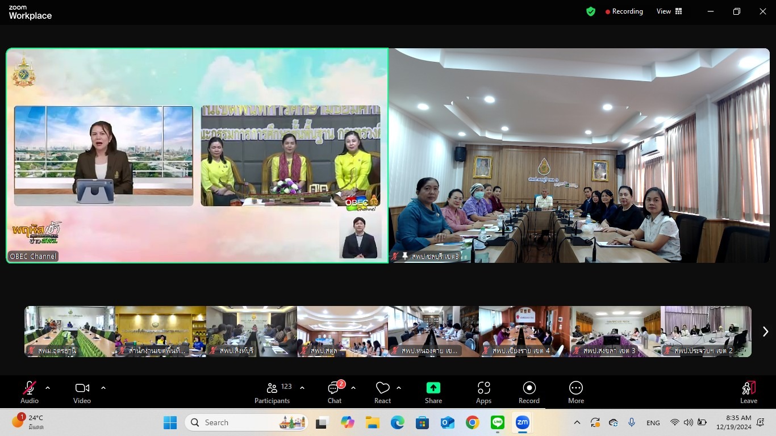Toggle the Record button in toolbar
This screenshot has width=776, height=436.
coord(529,392)
